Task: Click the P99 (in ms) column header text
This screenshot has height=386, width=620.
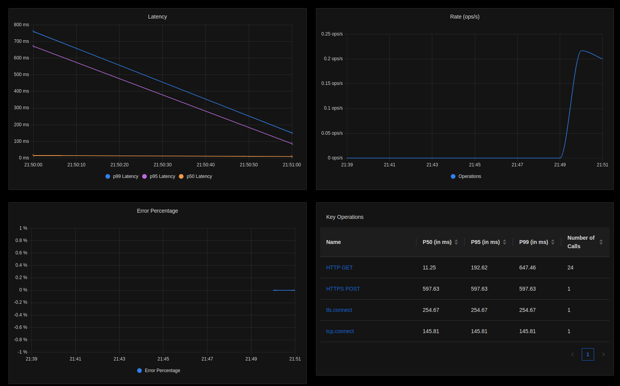Action: (x=533, y=242)
